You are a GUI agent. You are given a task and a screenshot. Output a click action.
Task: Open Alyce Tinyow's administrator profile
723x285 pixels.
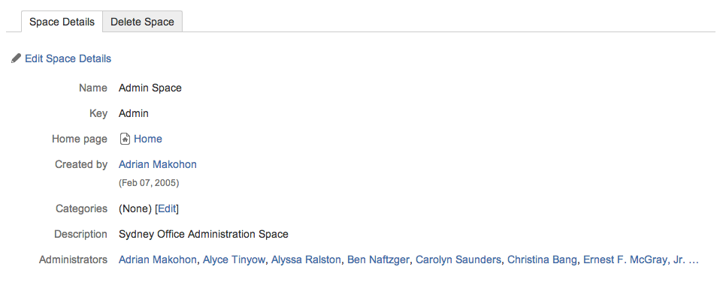[234, 259]
